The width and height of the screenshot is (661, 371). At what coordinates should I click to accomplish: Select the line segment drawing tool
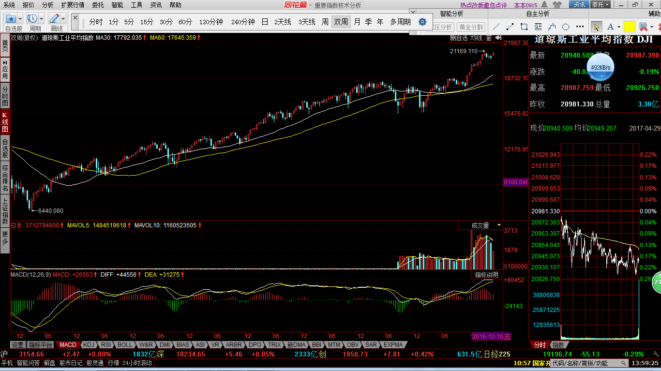coord(510,27)
